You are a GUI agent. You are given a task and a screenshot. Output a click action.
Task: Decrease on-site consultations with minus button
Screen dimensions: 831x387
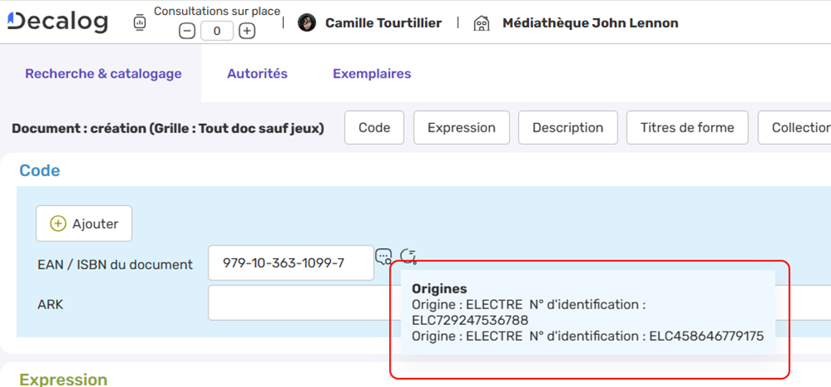[187, 31]
